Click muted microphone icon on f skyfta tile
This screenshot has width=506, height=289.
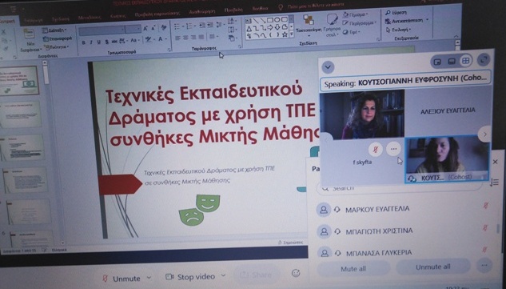376,150
